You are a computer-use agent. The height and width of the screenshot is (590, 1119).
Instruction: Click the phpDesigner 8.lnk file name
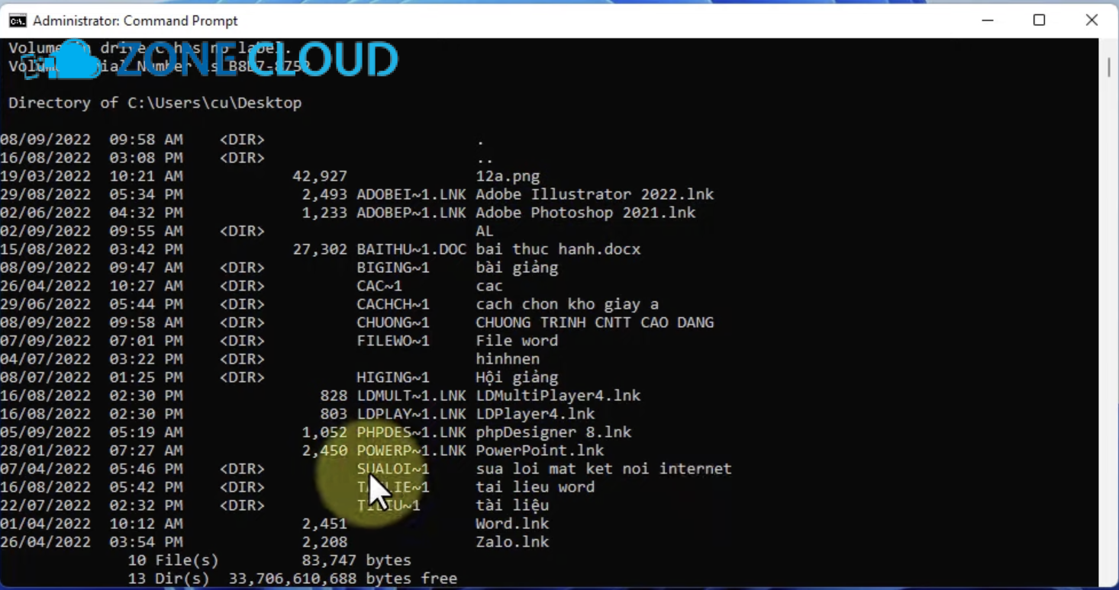553,432
